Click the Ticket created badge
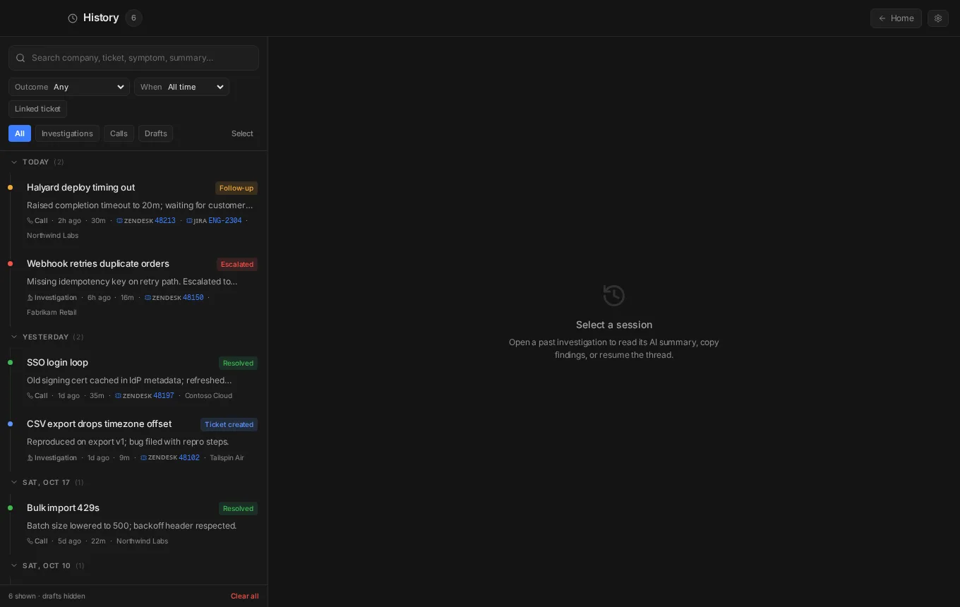 click(x=229, y=425)
